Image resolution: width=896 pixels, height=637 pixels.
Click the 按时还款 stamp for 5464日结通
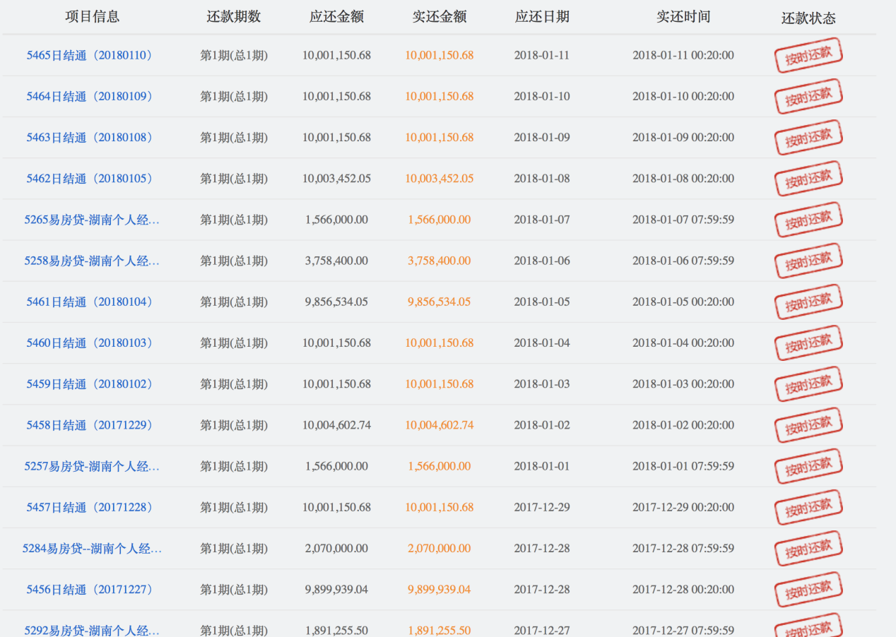click(x=808, y=96)
